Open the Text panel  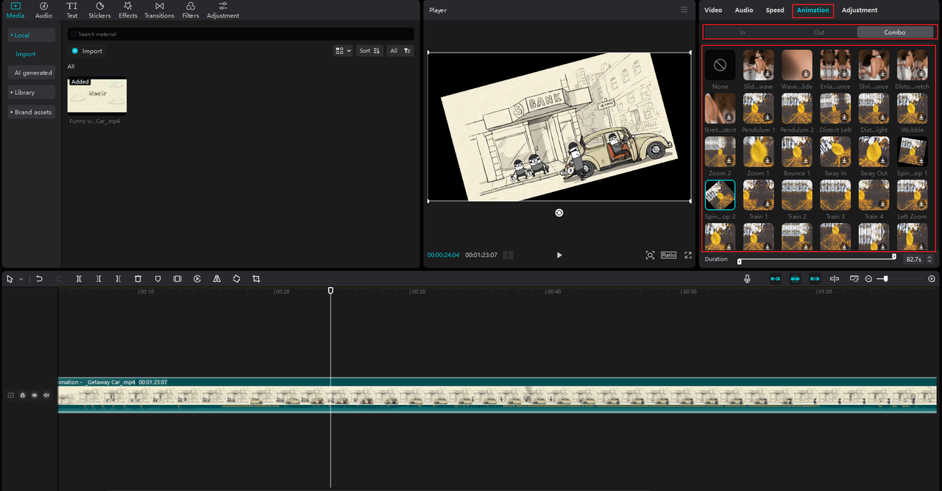click(x=72, y=10)
